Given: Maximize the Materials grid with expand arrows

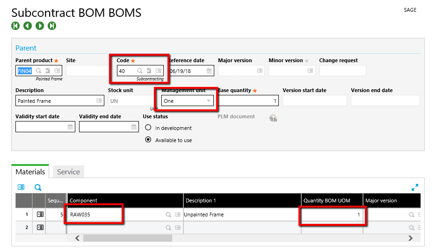Looking at the screenshot, I should (x=414, y=187).
